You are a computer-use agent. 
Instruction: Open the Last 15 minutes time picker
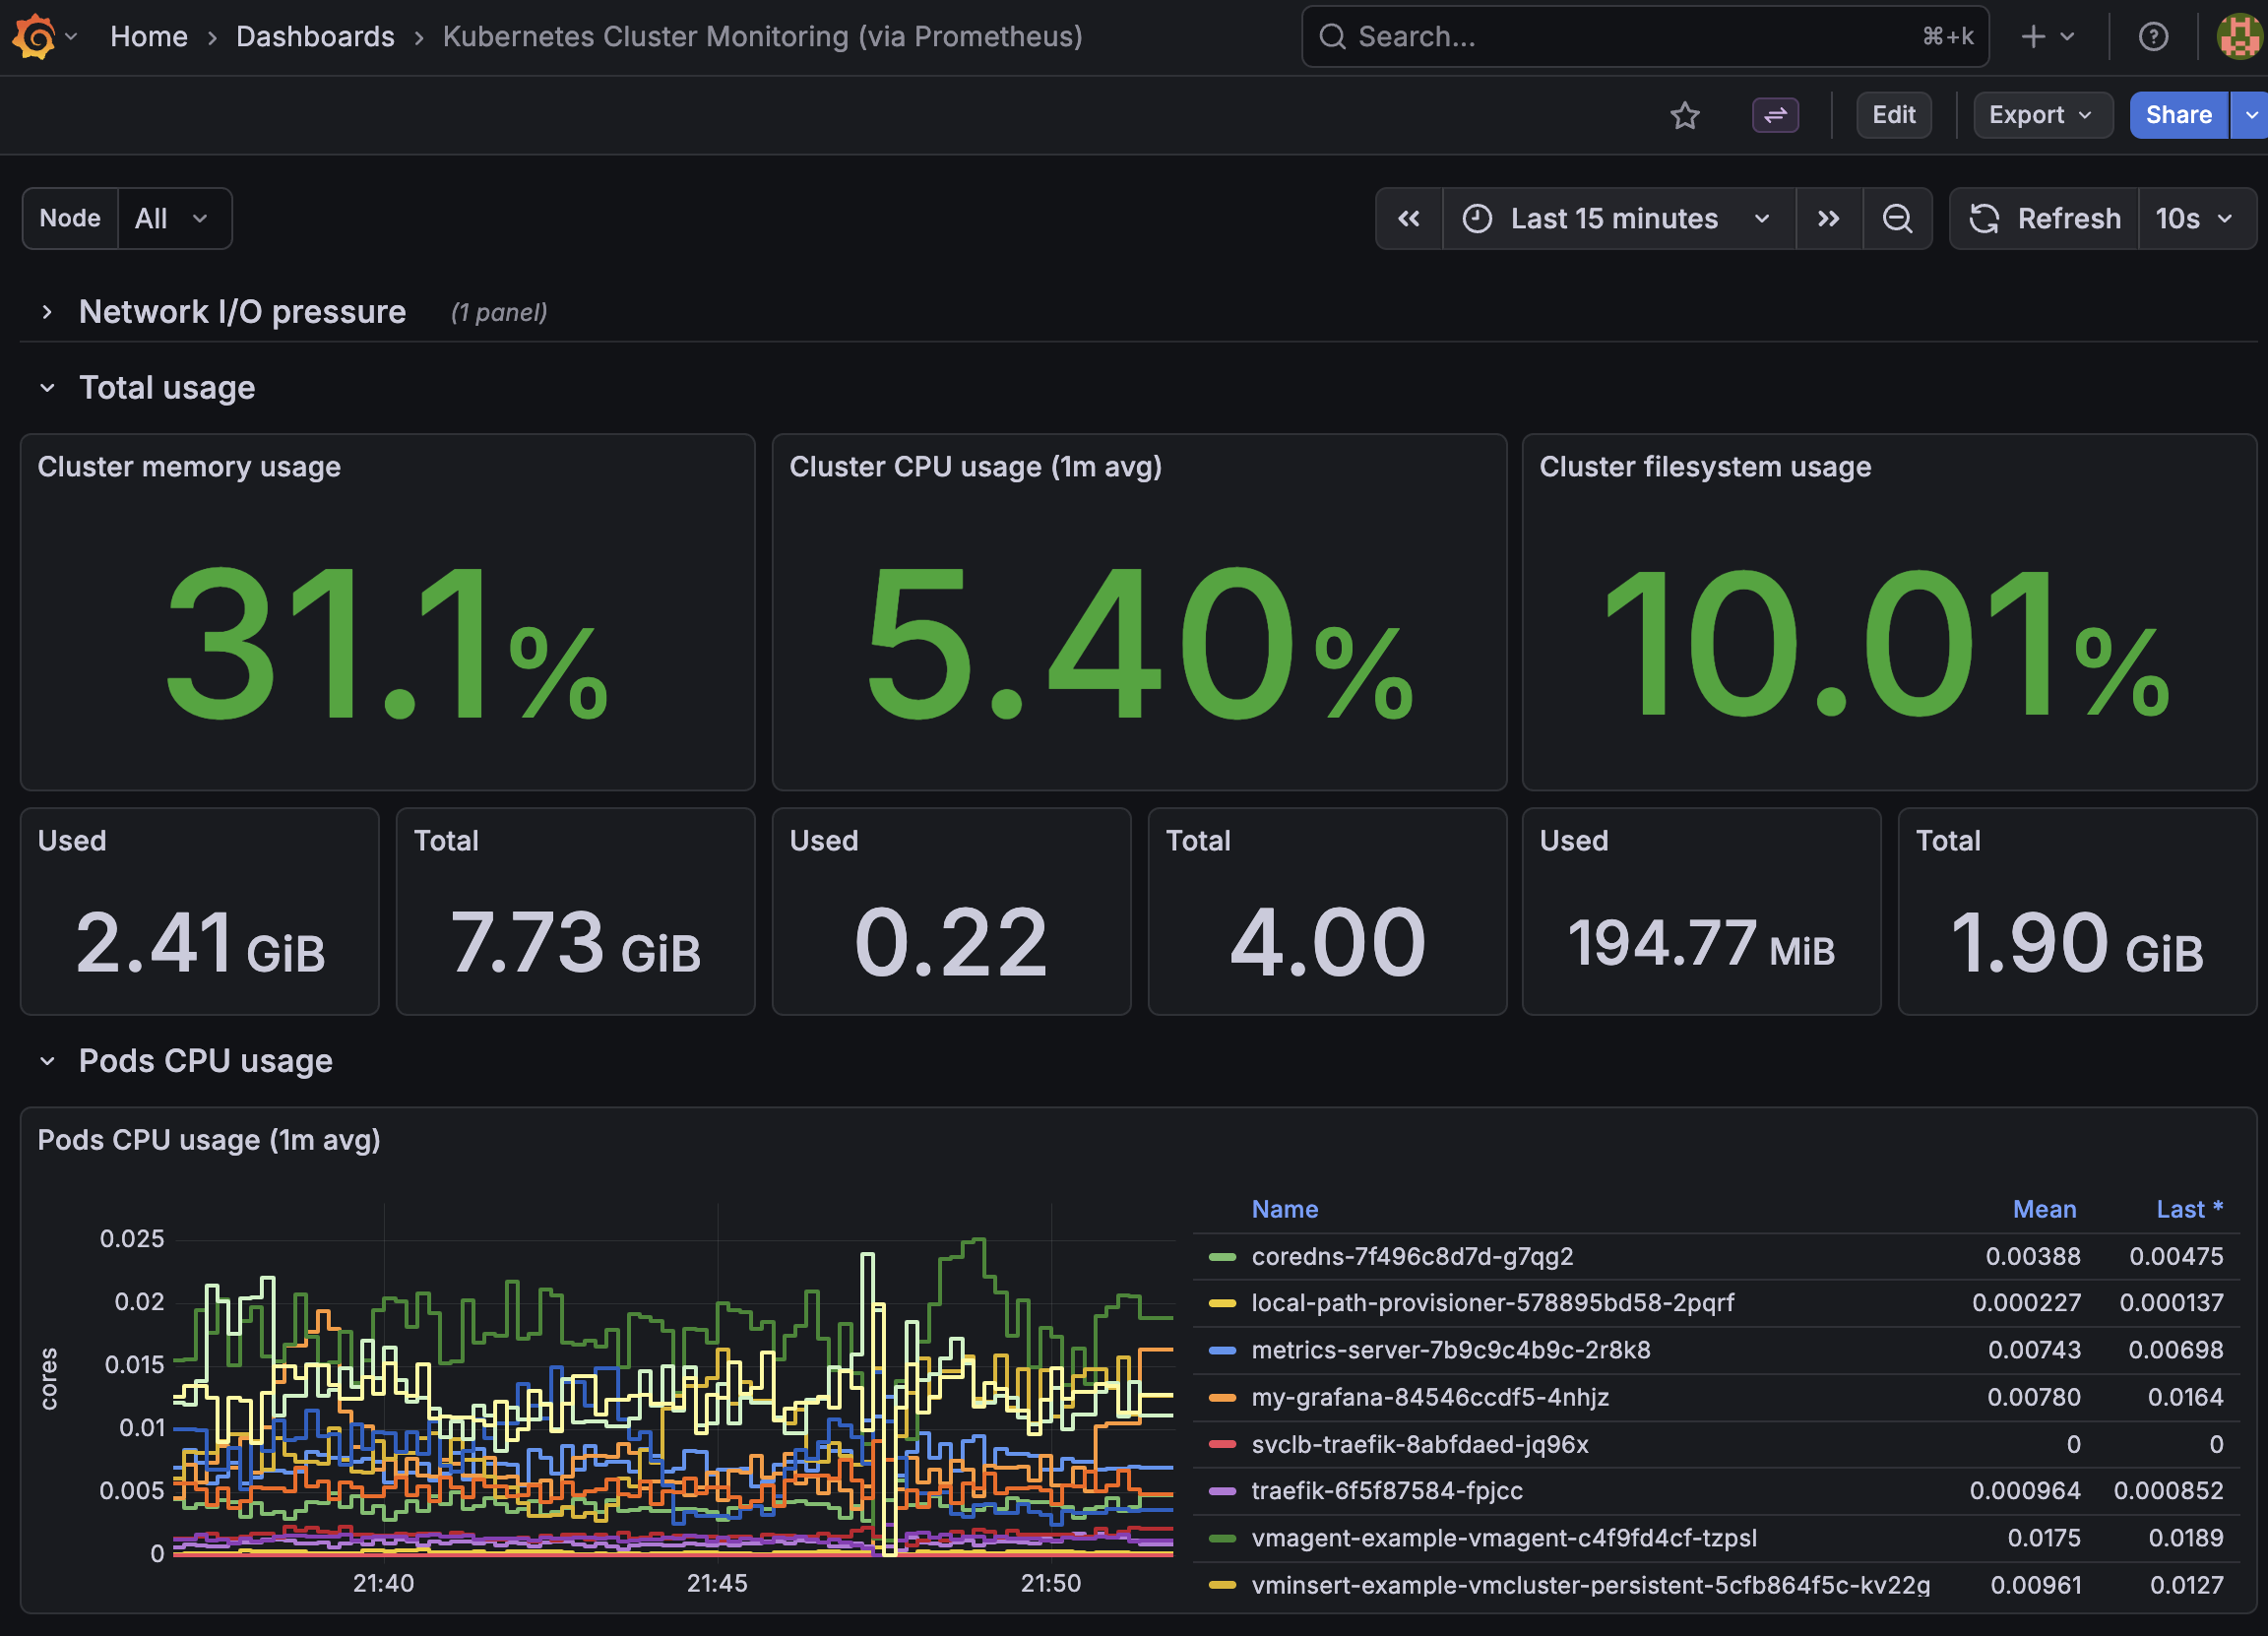(1617, 219)
